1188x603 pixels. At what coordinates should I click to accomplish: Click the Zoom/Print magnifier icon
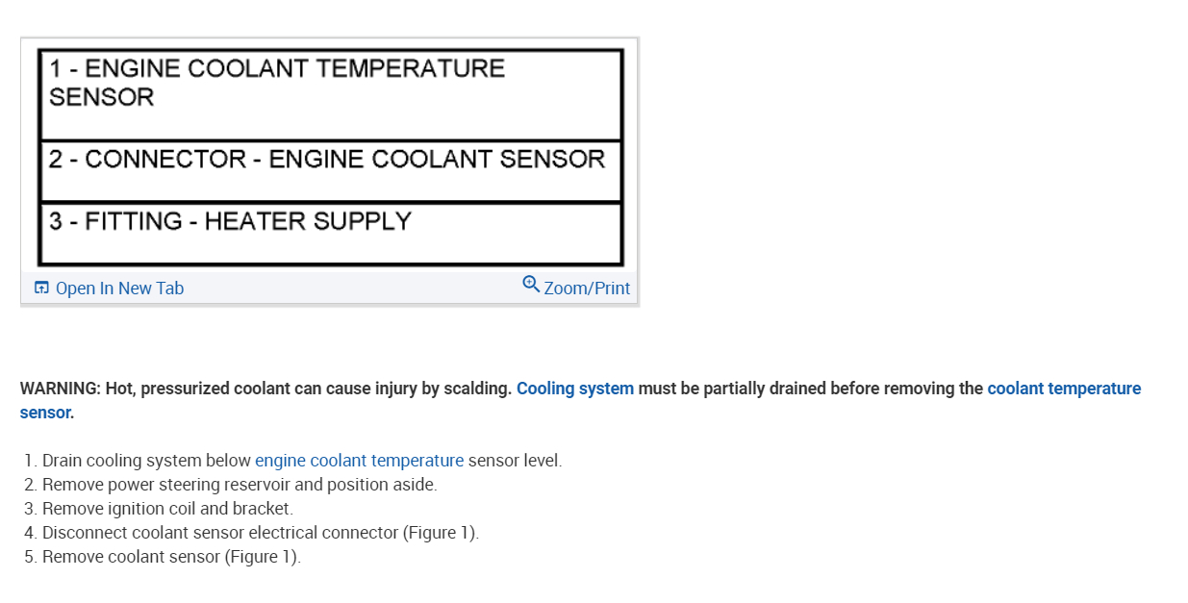tap(531, 284)
